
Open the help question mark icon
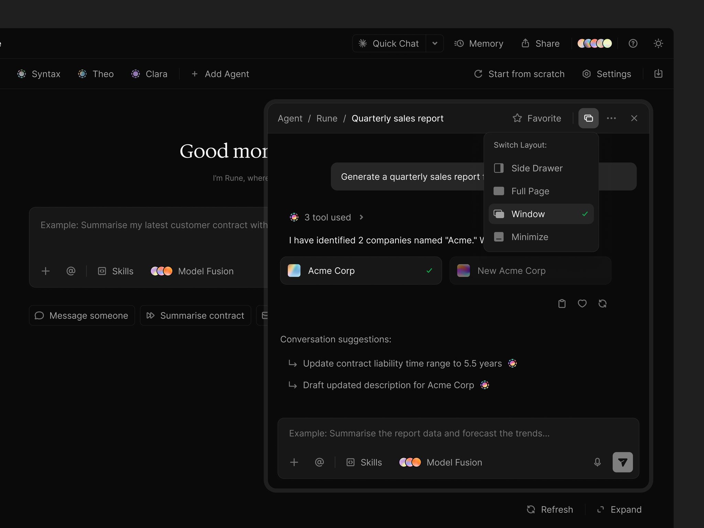[633, 43]
